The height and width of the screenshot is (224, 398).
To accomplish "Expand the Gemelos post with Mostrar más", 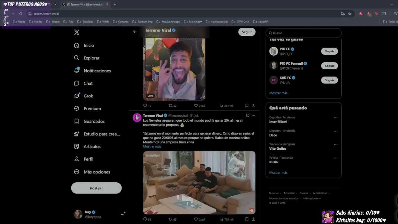I will (x=152, y=147).
